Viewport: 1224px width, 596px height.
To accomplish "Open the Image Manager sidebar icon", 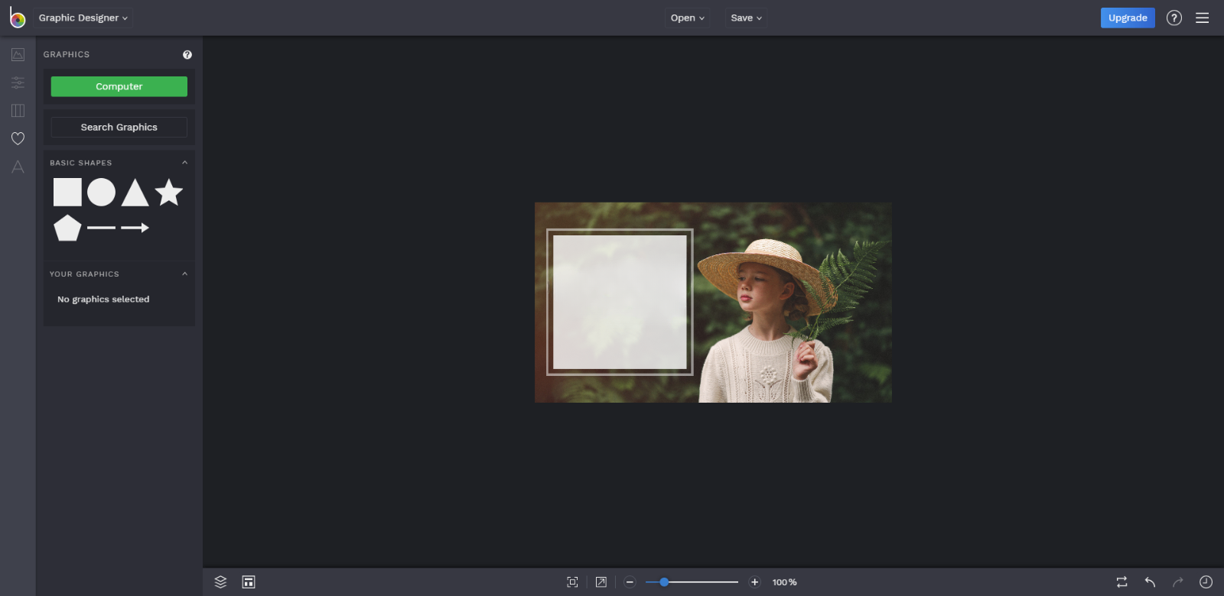I will (18, 54).
